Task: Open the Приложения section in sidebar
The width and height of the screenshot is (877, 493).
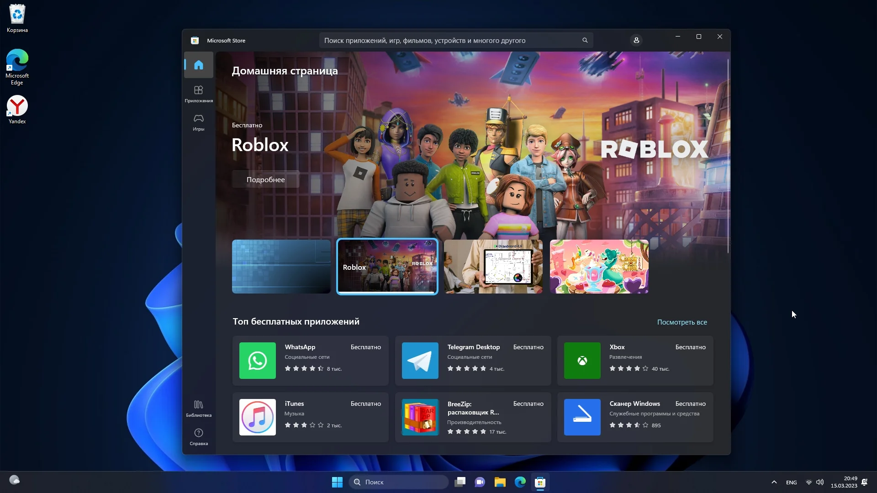Action: click(x=198, y=94)
